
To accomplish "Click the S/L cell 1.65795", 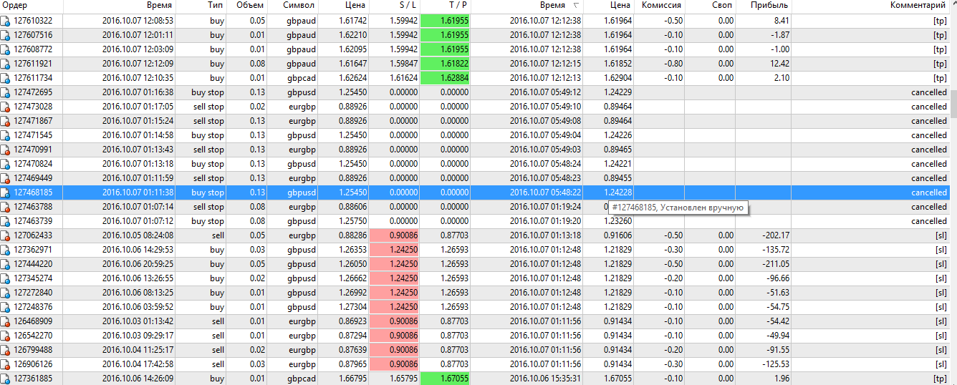I will [x=404, y=379].
